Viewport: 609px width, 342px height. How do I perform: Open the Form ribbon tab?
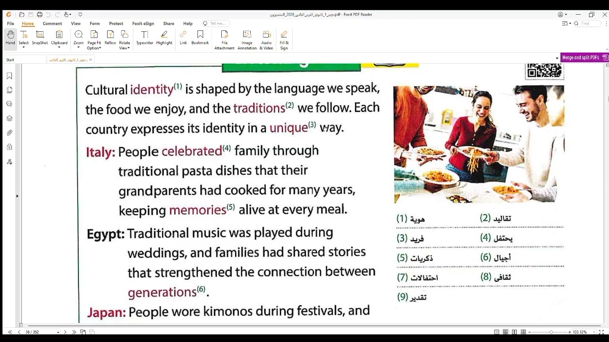95,23
